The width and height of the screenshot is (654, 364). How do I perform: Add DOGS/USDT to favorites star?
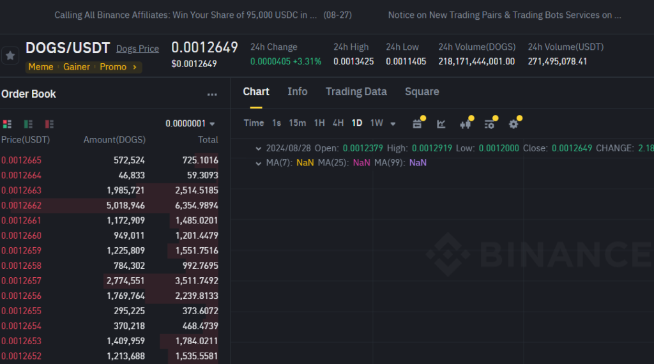tap(10, 56)
